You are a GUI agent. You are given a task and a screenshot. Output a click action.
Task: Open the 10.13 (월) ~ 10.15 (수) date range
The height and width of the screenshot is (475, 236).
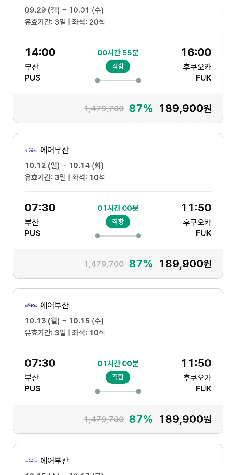coord(64,321)
